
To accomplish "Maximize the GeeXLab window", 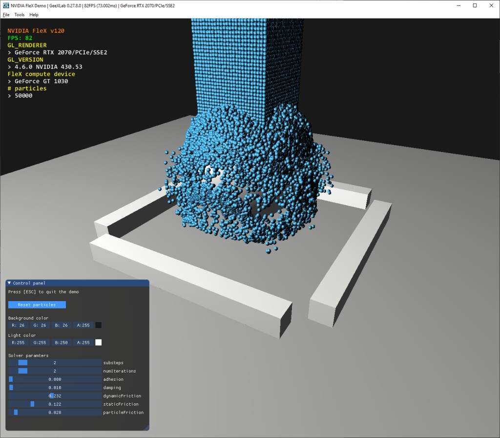I will point(475,5).
